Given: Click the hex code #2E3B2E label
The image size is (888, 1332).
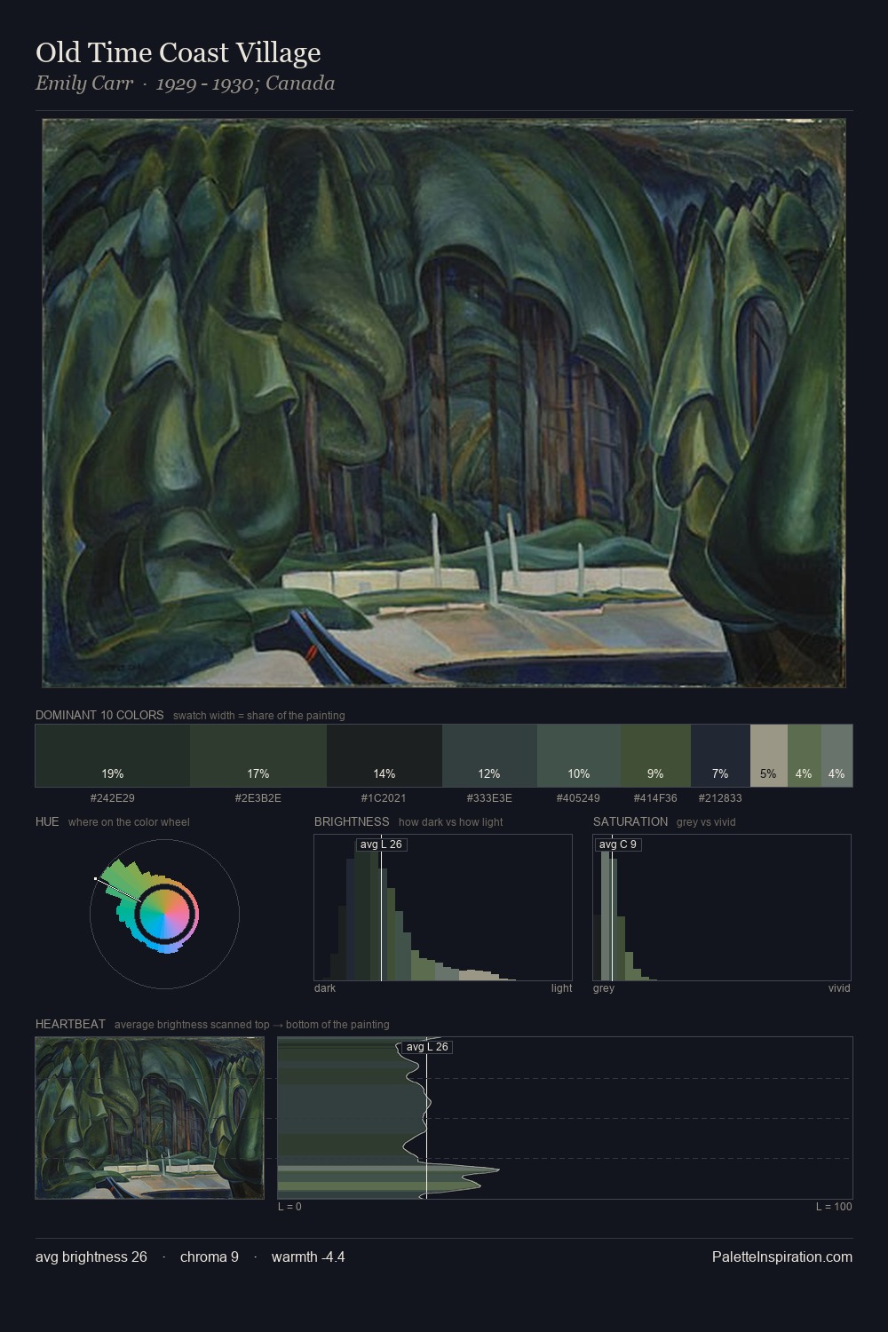Looking at the screenshot, I should tap(258, 798).
